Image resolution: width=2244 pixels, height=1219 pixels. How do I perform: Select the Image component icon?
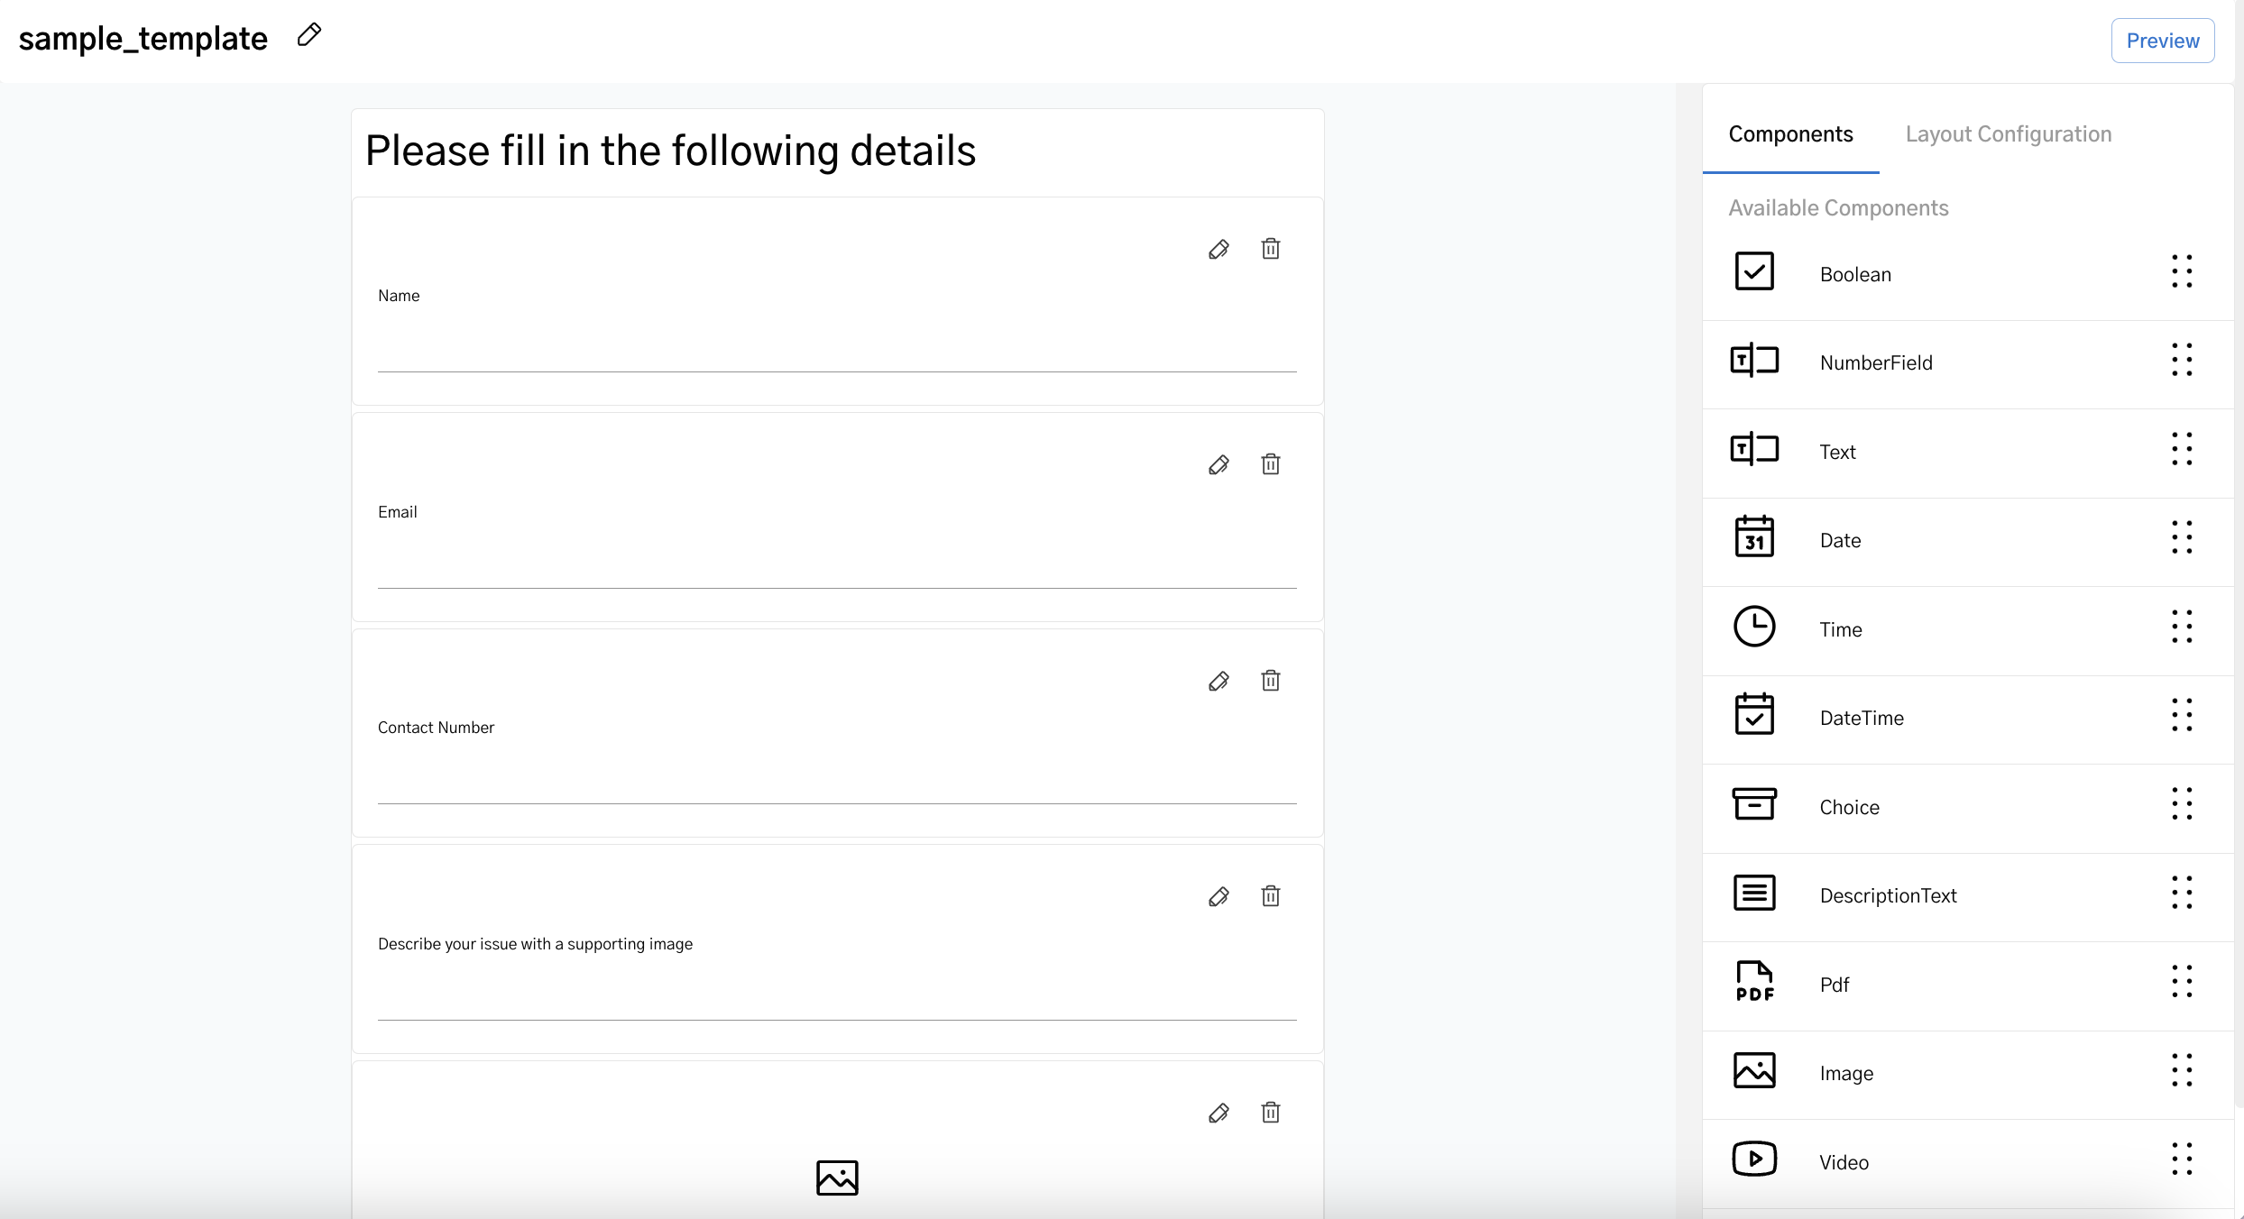click(x=1755, y=1069)
